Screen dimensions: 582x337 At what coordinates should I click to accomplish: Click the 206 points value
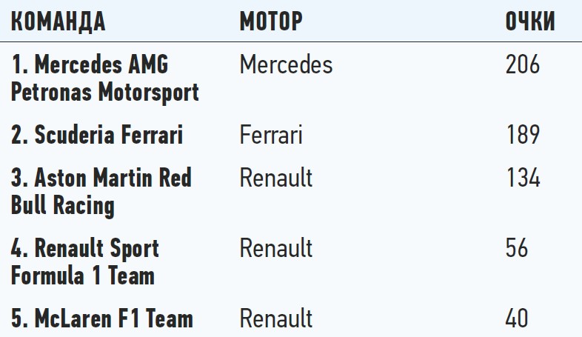(x=523, y=65)
